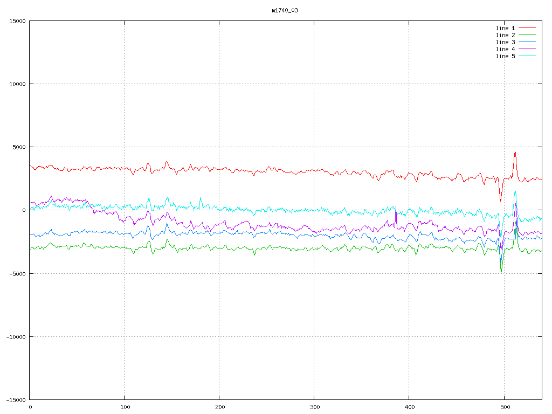Click the purple line sample in legend
552x414 pixels.
(528, 49)
